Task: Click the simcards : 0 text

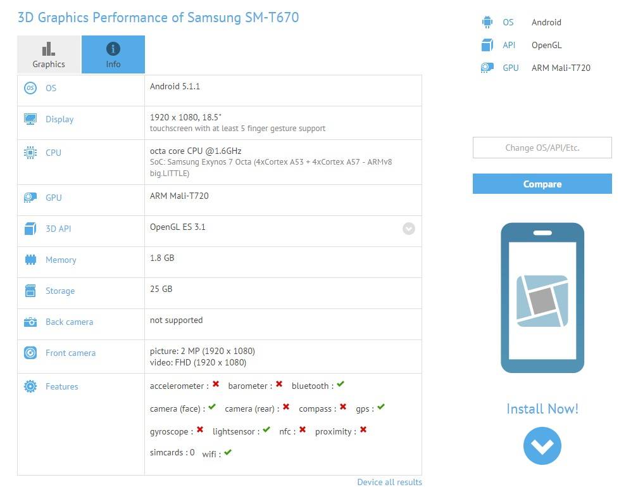Action: tap(172, 452)
